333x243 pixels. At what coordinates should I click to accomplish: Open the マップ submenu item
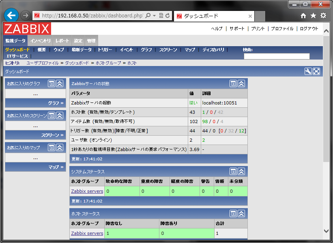[x=190, y=50]
